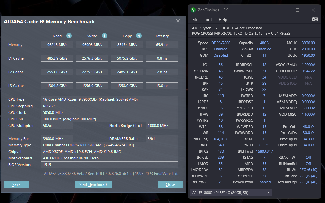Click the RttPark value RZQ/5 (48)
325x203 pixels.
click(308, 176)
